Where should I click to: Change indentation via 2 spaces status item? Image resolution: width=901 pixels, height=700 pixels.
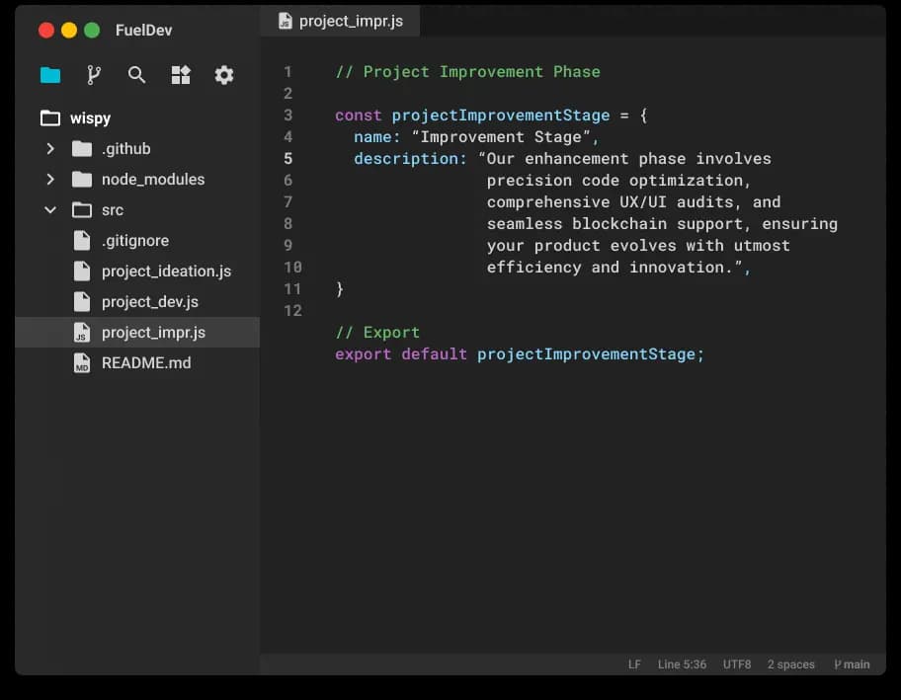click(x=790, y=664)
